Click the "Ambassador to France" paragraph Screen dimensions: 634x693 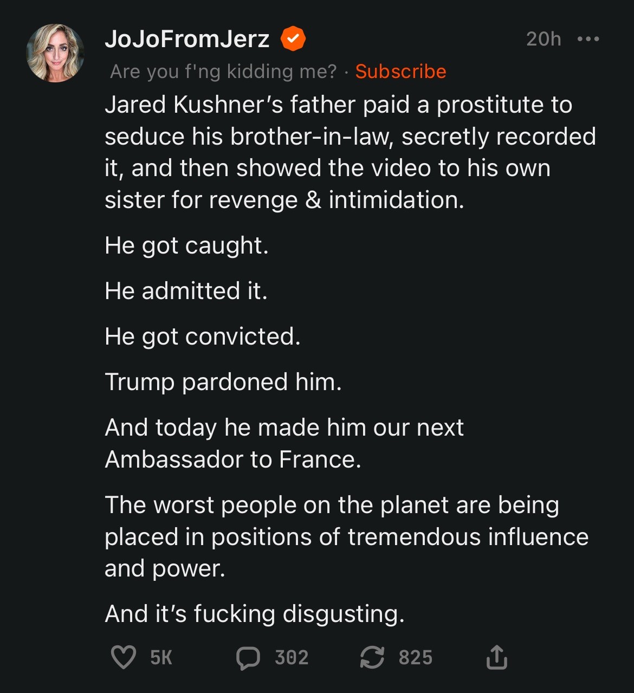click(x=284, y=443)
